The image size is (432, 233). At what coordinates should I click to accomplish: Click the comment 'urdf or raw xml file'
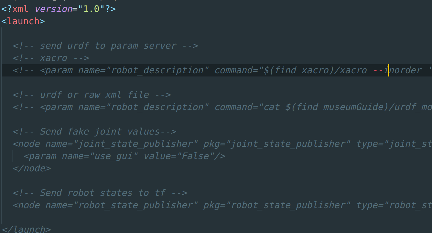(92, 95)
